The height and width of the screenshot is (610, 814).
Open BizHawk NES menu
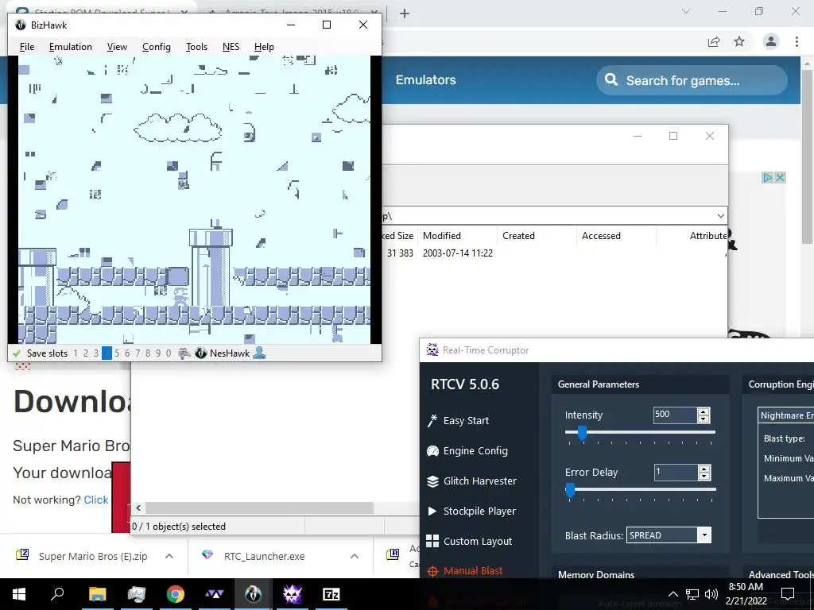pos(231,47)
